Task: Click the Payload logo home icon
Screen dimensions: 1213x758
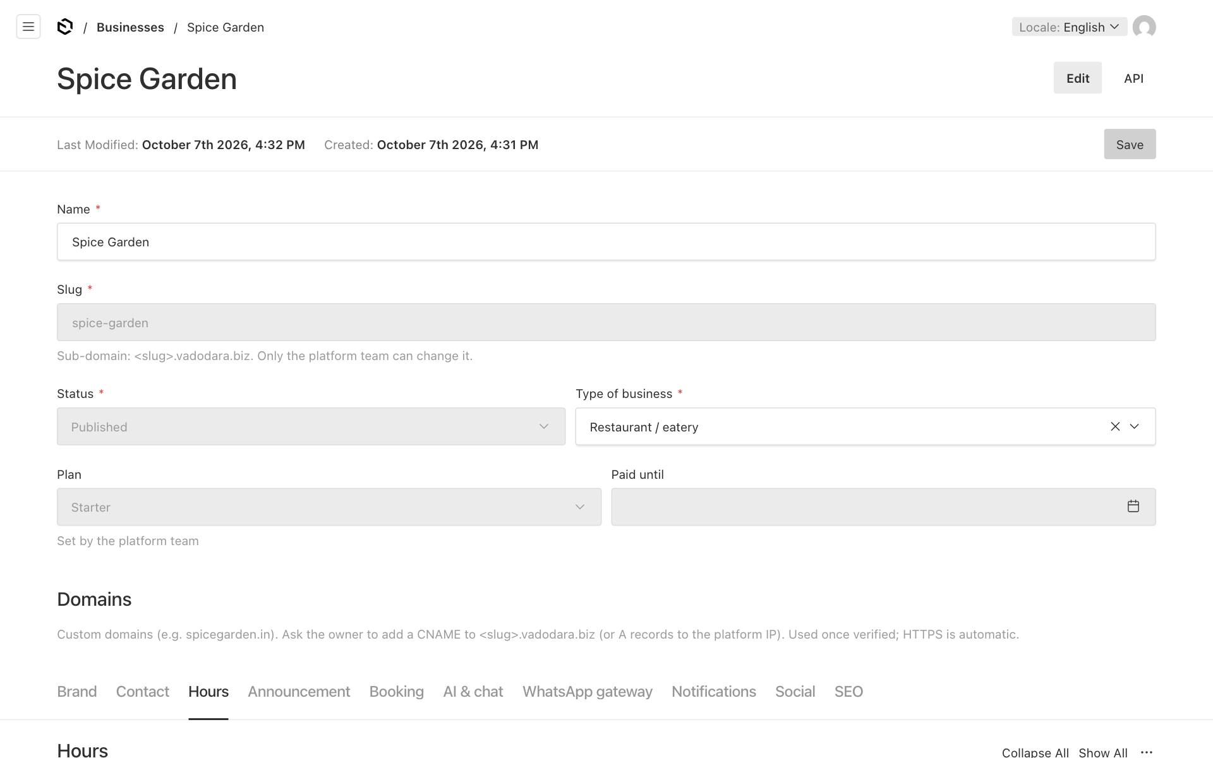Action: pos(65,27)
